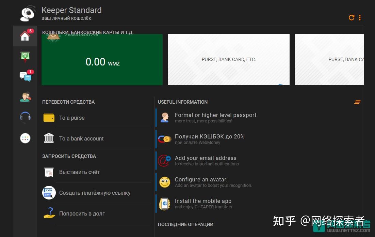Open chats via the speech bubbles icon
Image resolution: width=375 pixels, height=237 pixels.
25,77
